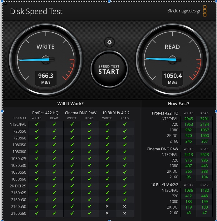Click the Cinema DNG RAW 2160 read value 104
This screenshot has height=221, width=217.
(x=205, y=177)
